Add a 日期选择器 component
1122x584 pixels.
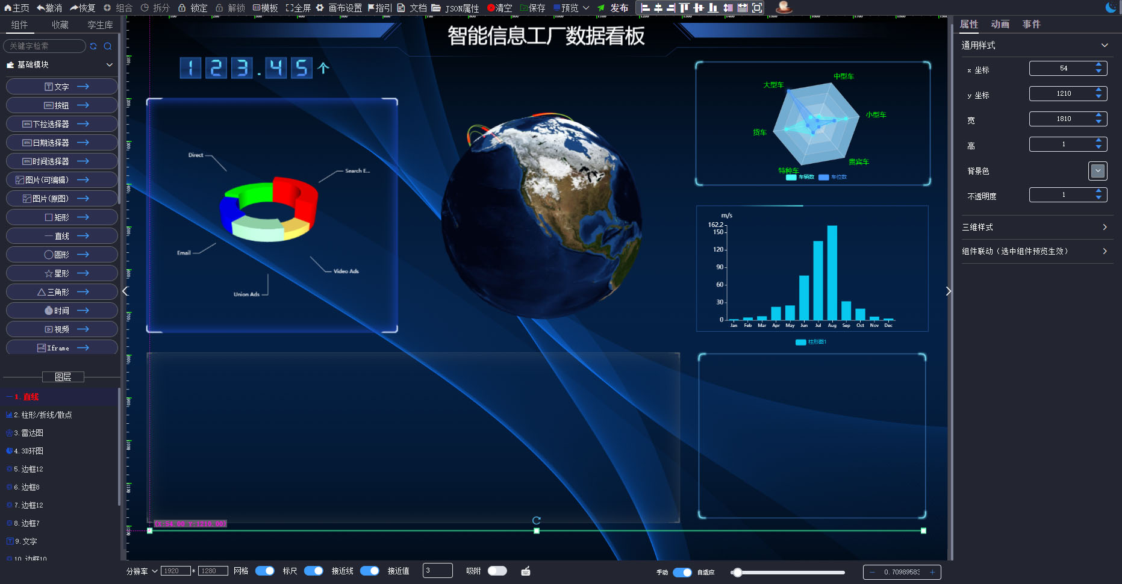[61, 143]
